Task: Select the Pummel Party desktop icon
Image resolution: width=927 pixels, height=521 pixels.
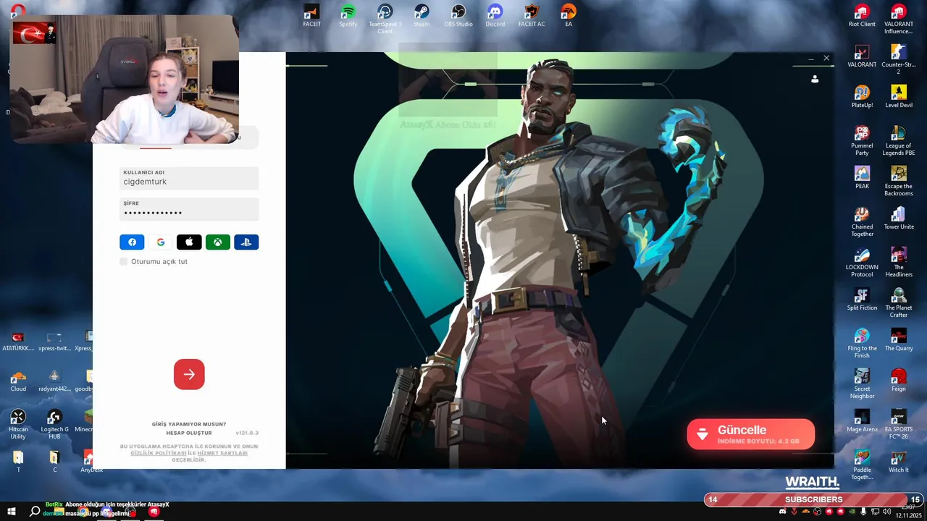Action: tap(862, 140)
